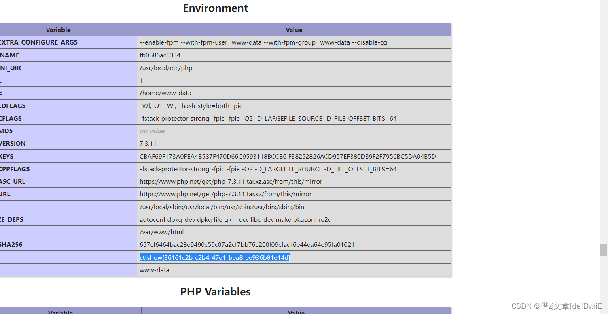This screenshot has width=608, height=314.
Task: Click the -Wl,-O1 hash-style value
Action: coord(191,106)
